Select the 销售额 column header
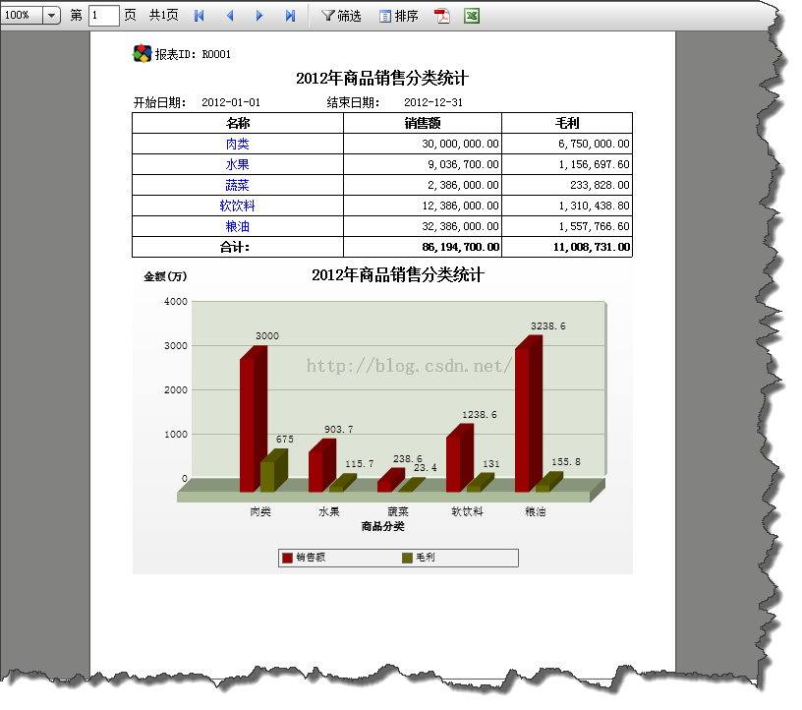The height and width of the screenshot is (710, 802). (423, 123)
